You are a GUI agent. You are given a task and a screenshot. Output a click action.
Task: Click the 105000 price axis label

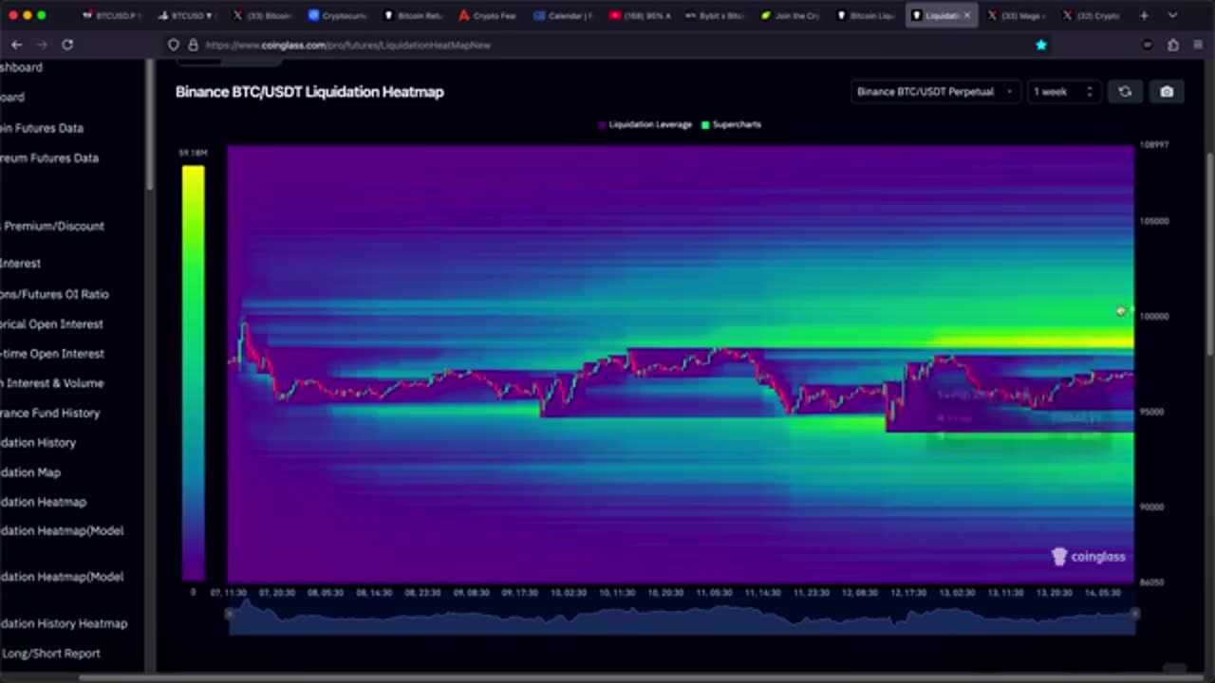(1154, 220)
